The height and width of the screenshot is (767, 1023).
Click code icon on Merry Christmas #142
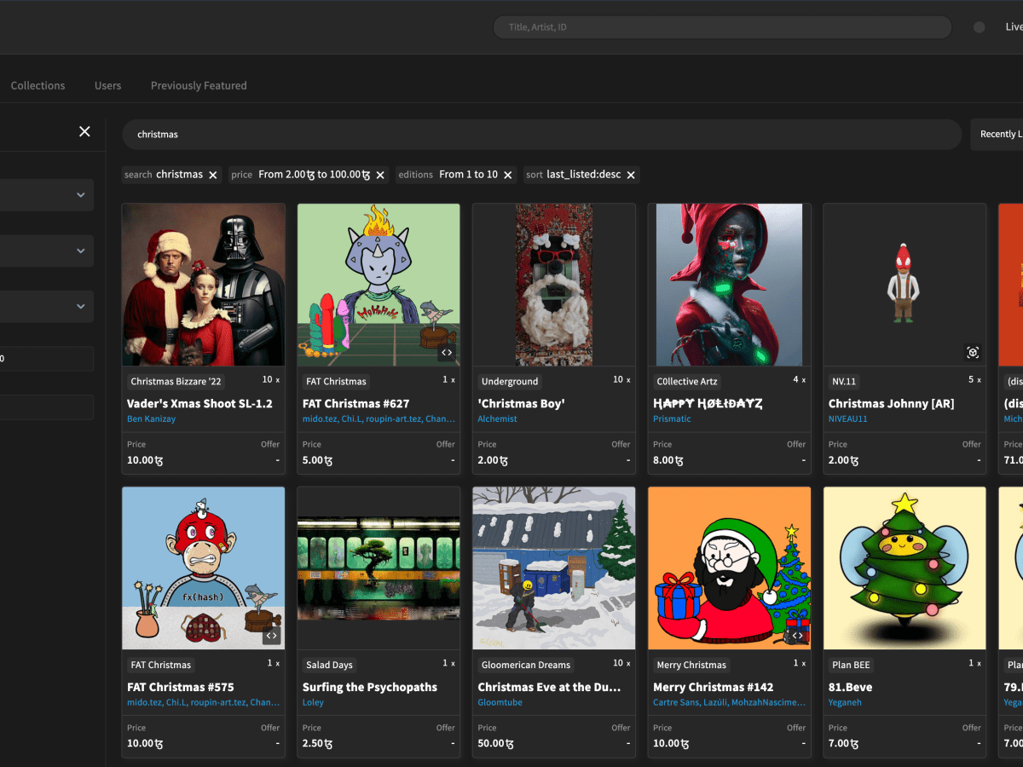pos(797,635)
